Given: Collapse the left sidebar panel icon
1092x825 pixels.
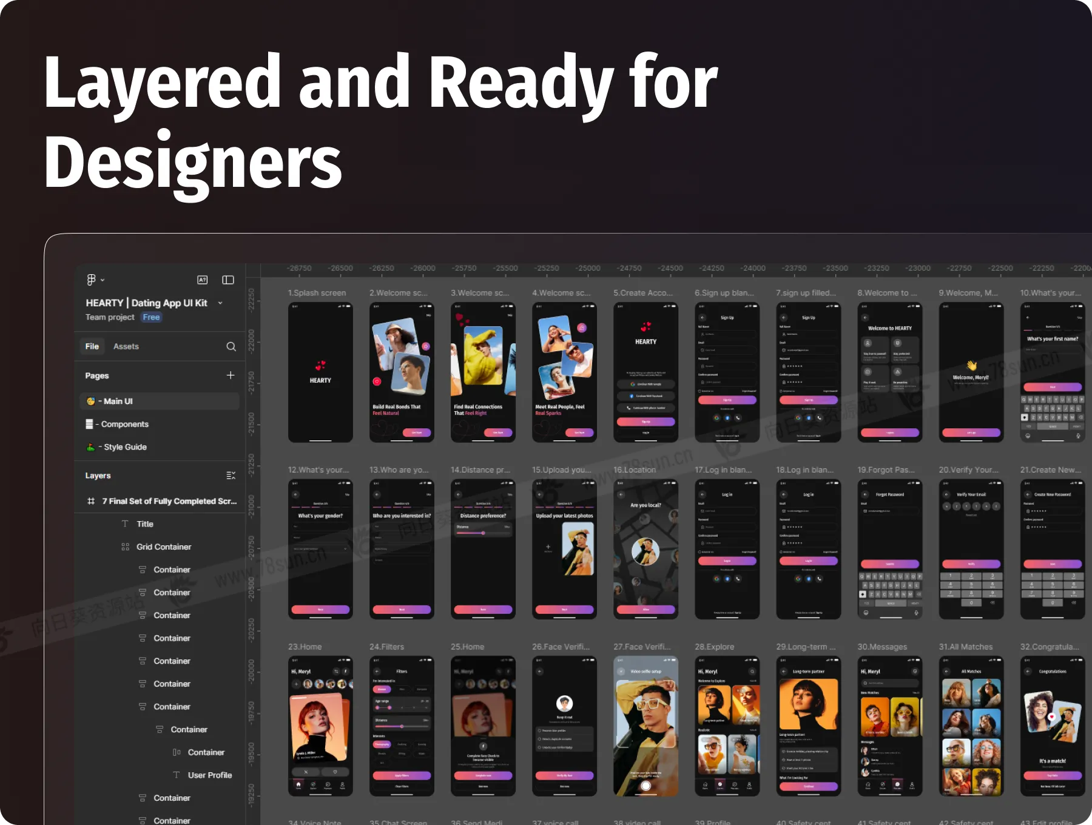Looking at the screenshot, I should tap(228, 280).
